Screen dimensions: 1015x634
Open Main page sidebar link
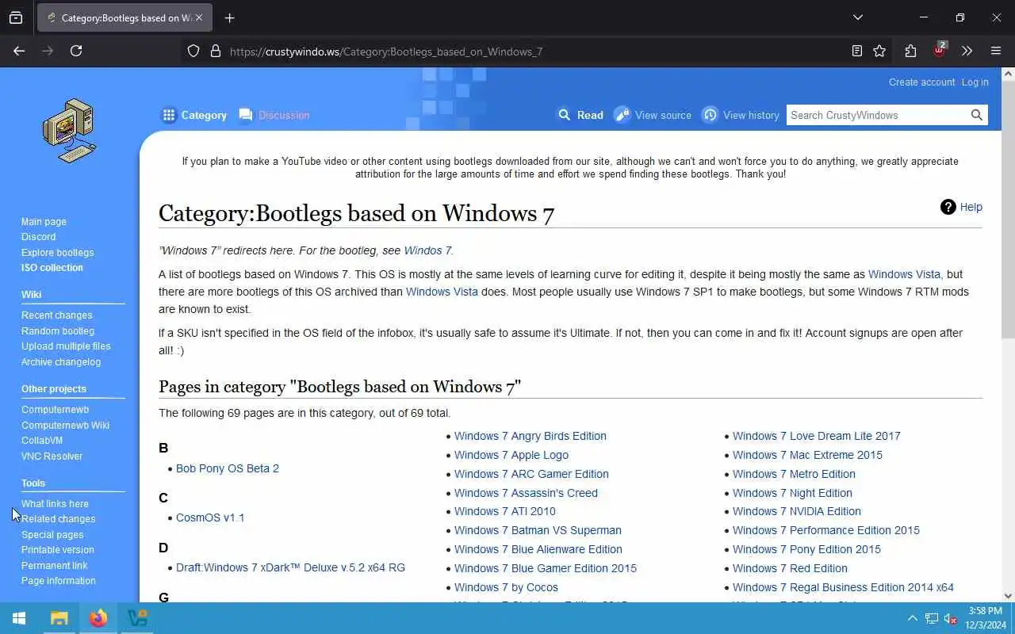[x=44, y=222]
